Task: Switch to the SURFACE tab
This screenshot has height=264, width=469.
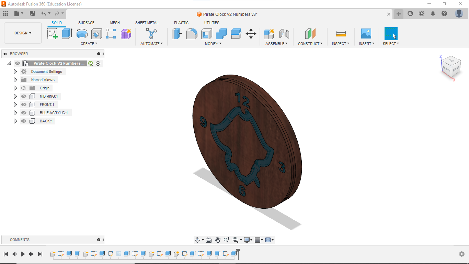Action: (86, 23)
